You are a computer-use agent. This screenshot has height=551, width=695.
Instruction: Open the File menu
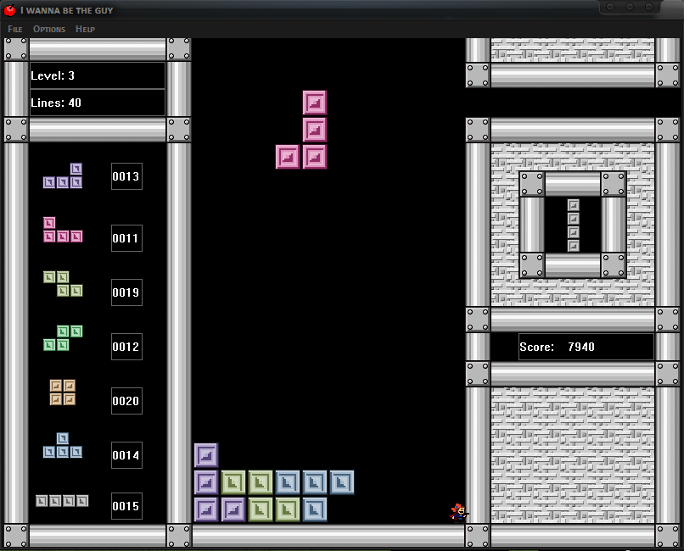[x=15, y=29]
